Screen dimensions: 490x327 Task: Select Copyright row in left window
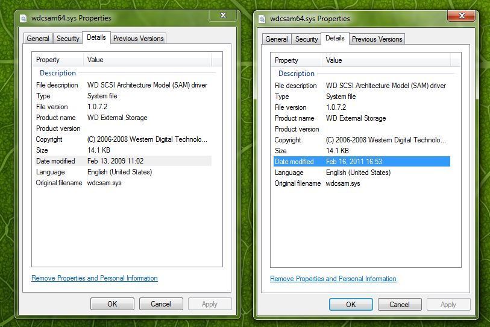tap(123, 139)
